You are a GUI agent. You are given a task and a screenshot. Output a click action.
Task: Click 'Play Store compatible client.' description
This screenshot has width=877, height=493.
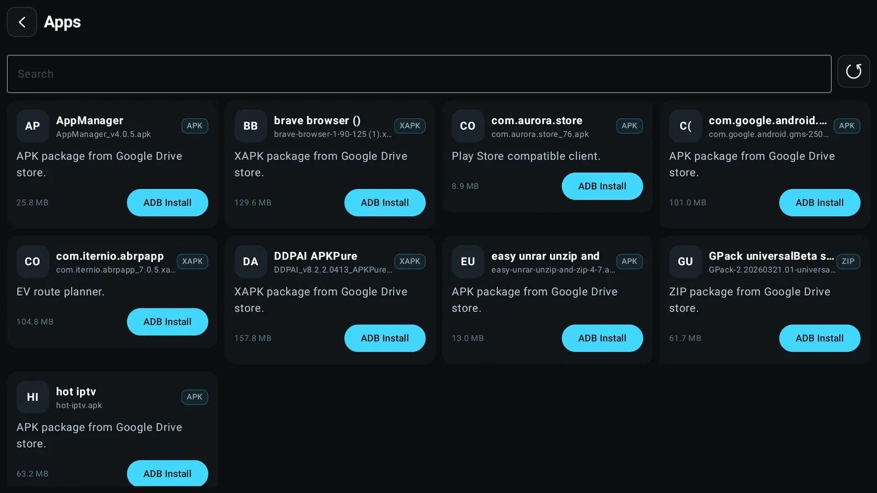(526, 156)
